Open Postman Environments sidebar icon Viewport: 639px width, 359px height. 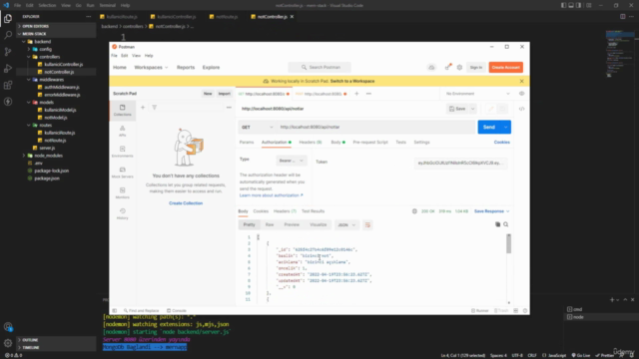click(122, 152)
